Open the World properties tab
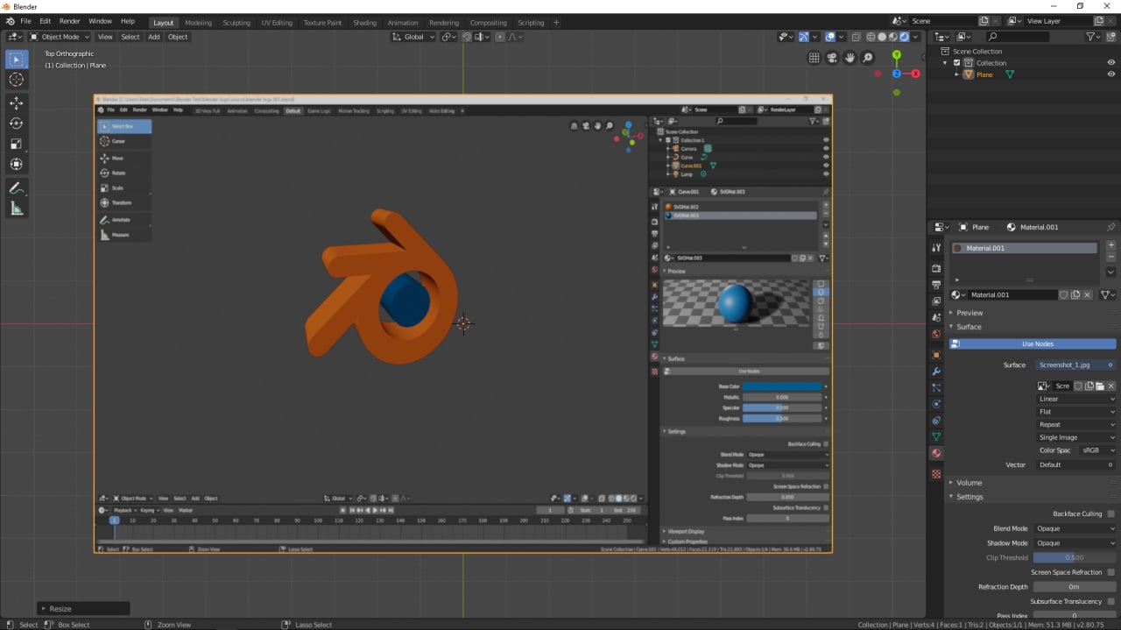The image size is (1121, 630). 936,334
